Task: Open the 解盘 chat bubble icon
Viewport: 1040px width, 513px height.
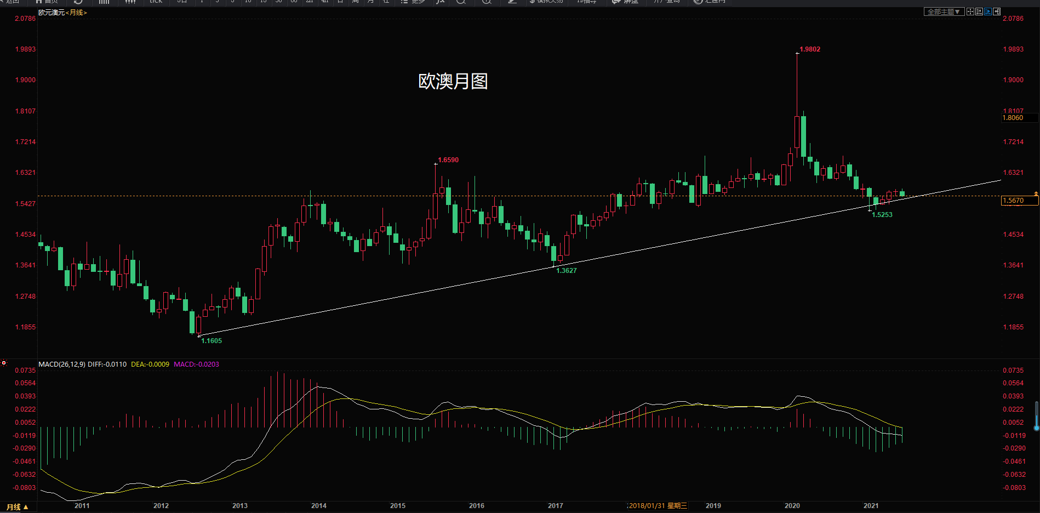Action: click(616, 2)
